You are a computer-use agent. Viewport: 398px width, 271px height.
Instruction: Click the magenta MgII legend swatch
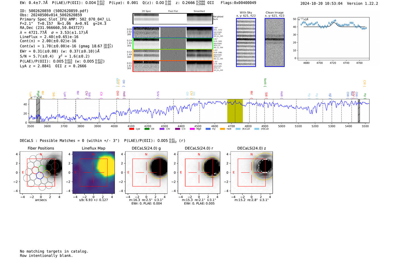[x=192, y=129]
